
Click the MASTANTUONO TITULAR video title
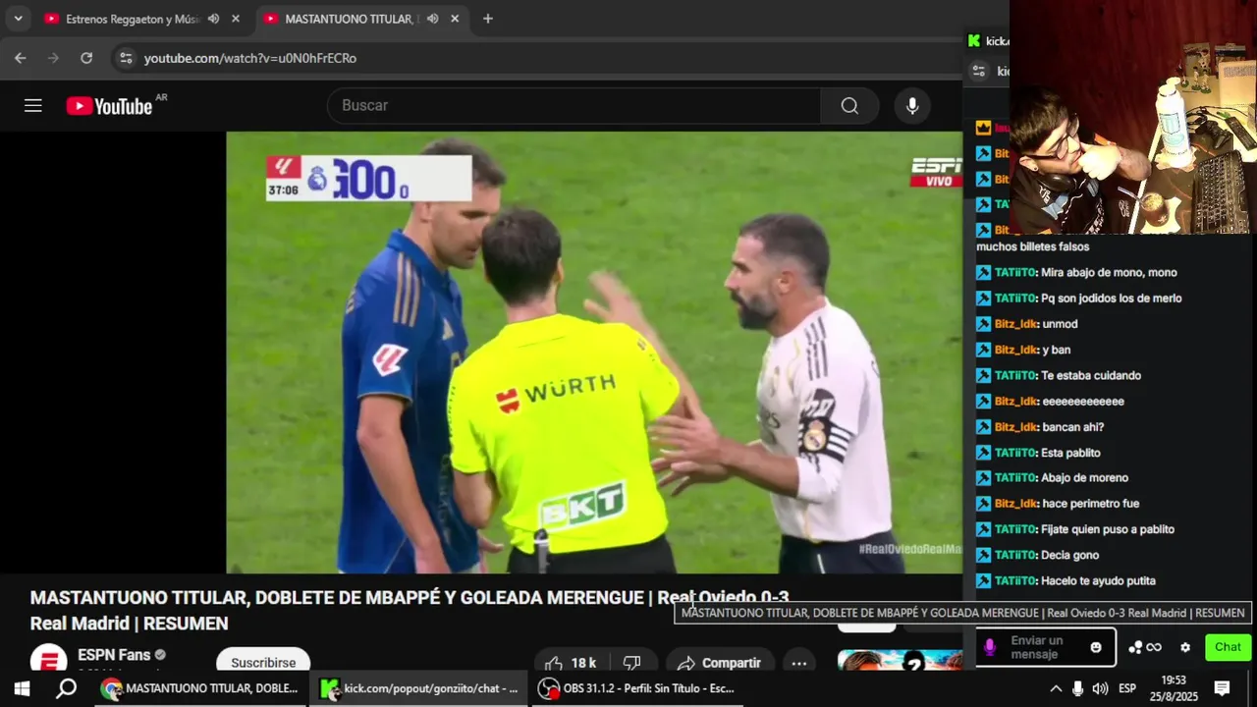coord(410,610)
